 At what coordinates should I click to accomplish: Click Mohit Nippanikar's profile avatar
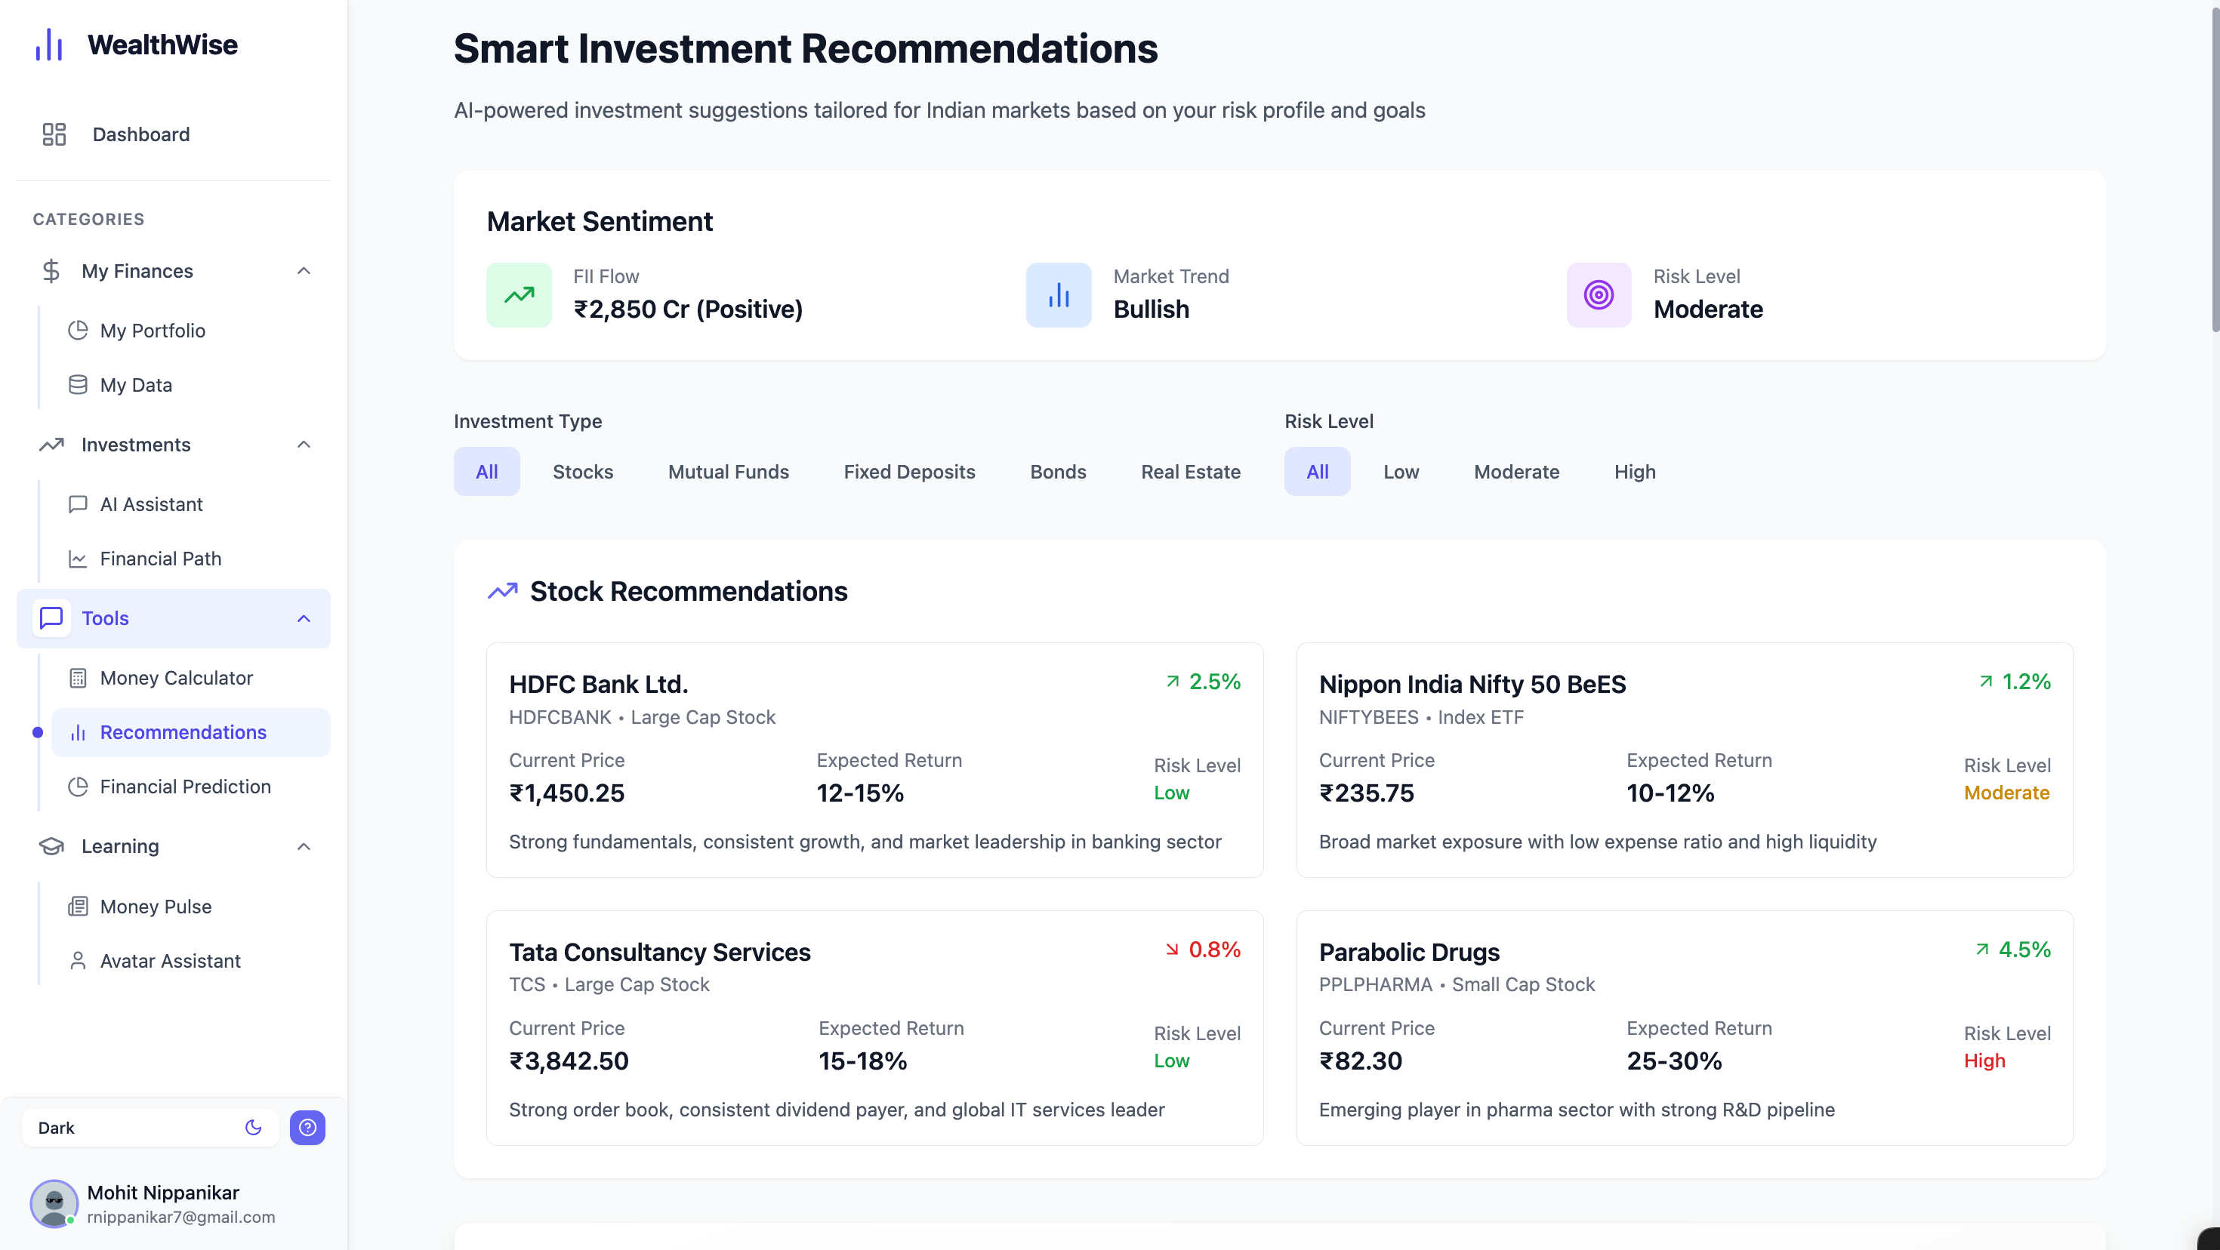tap(54, 1202)
